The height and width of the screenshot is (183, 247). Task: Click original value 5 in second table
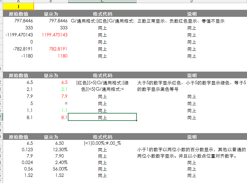[x=32, y=103]
